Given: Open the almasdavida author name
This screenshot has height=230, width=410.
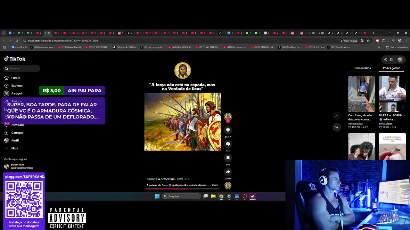Looking at the screenshot, I should [355, 123].
